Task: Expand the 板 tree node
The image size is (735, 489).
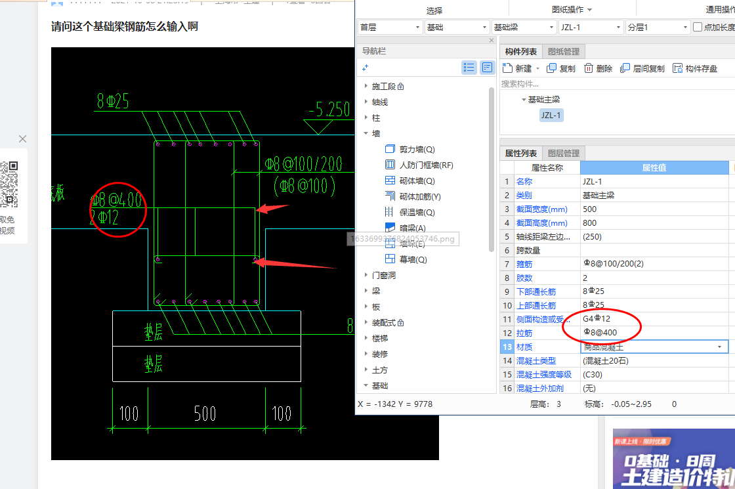Action: 366,306
